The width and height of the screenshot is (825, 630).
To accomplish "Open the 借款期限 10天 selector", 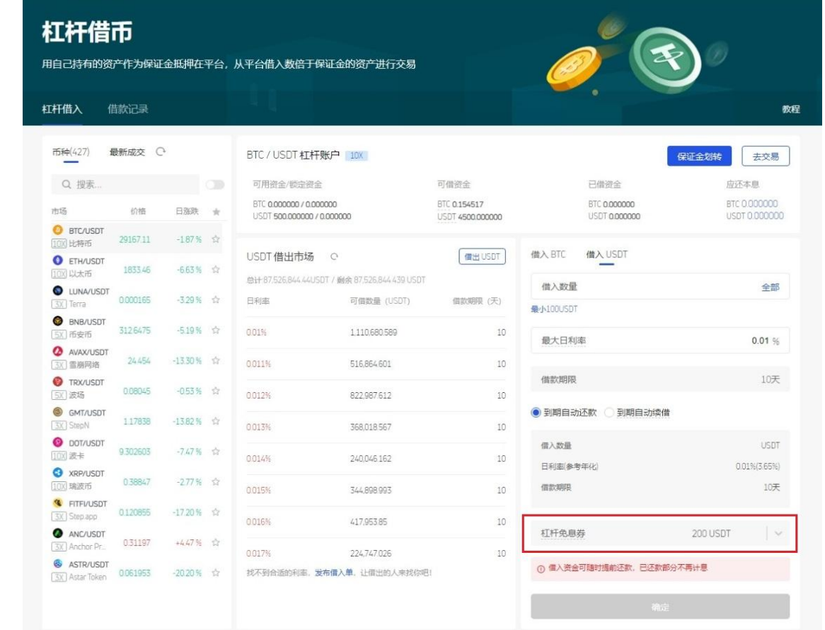I will point(659,380).
